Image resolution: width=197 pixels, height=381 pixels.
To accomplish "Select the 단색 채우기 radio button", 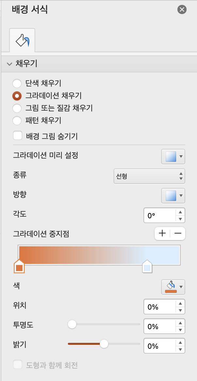I will tap(17, 84).
